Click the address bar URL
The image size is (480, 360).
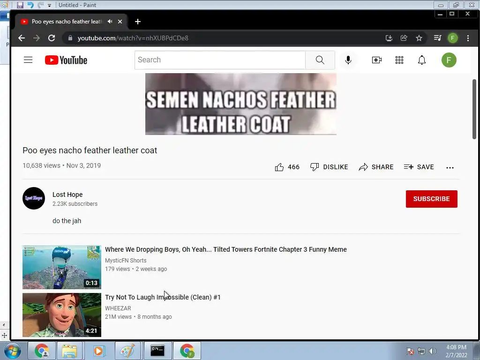point(133,38)
